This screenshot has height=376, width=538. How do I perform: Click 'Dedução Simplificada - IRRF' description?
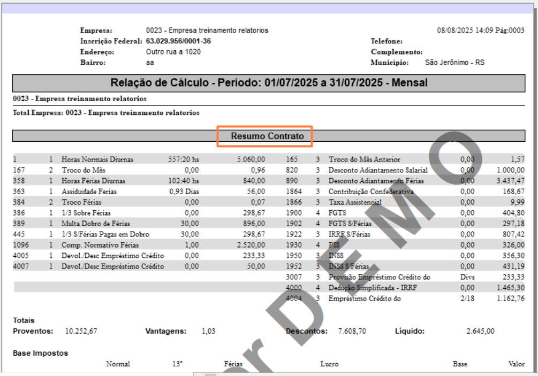pos(373,288)
